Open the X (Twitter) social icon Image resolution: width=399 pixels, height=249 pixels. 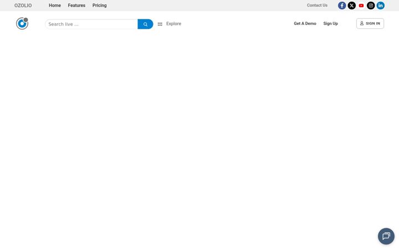click(351, 6)
